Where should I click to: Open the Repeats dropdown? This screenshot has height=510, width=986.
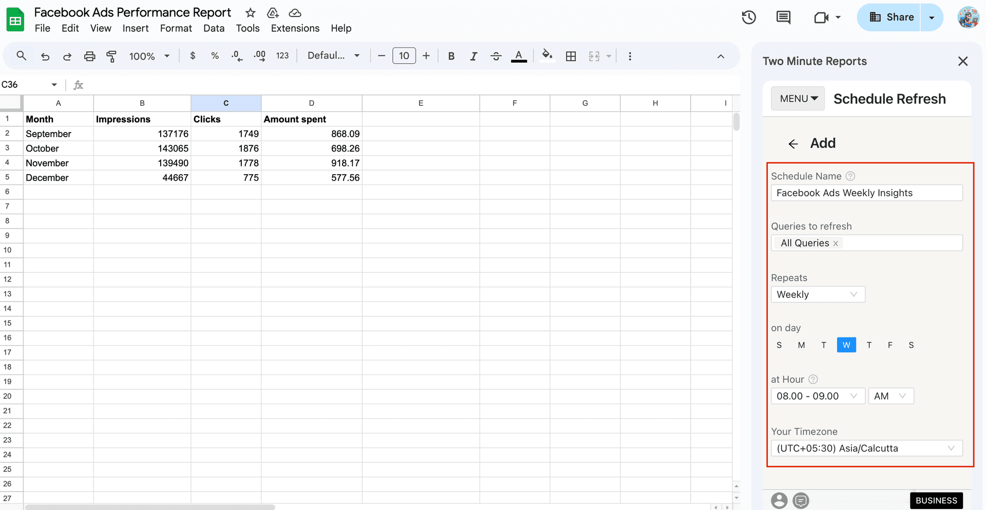click(x=818, y=294)
